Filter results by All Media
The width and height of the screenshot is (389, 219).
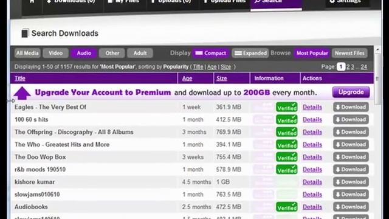coord(27,53)
